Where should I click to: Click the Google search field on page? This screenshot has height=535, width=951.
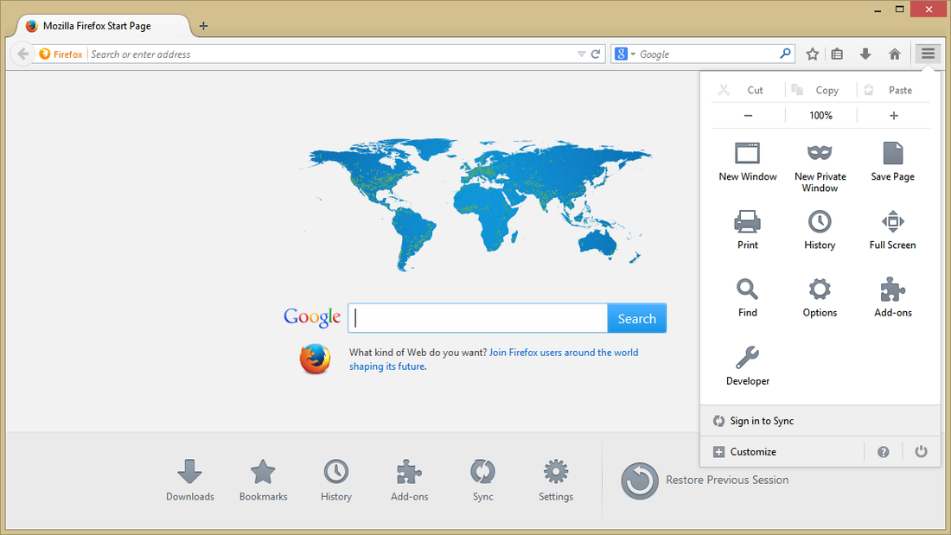pos(478,318)
